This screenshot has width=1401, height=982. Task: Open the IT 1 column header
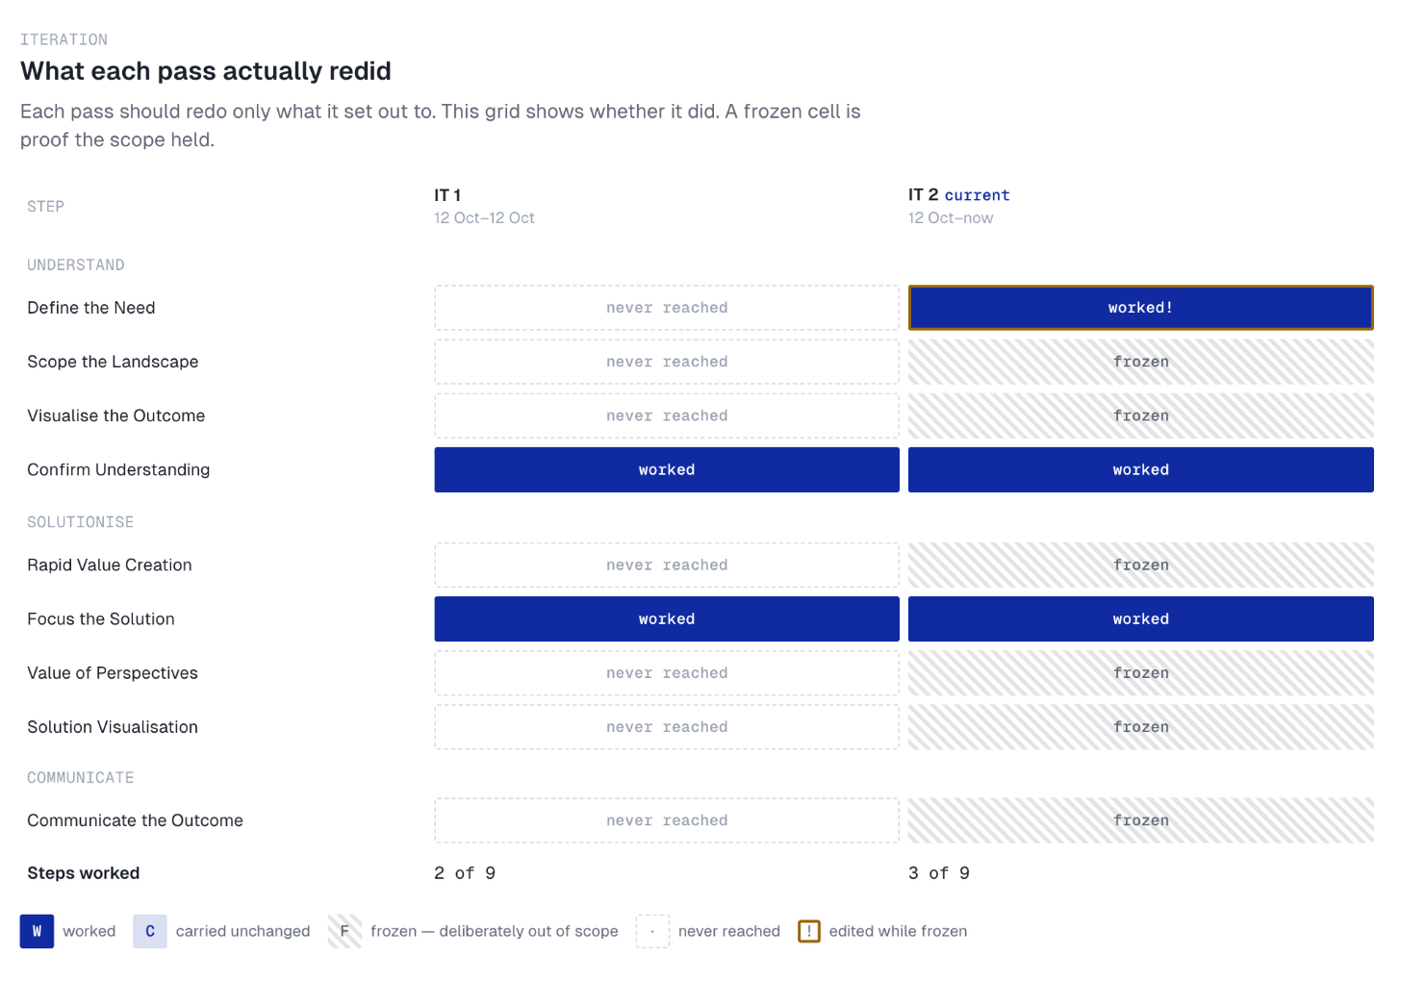coord(484,206)
